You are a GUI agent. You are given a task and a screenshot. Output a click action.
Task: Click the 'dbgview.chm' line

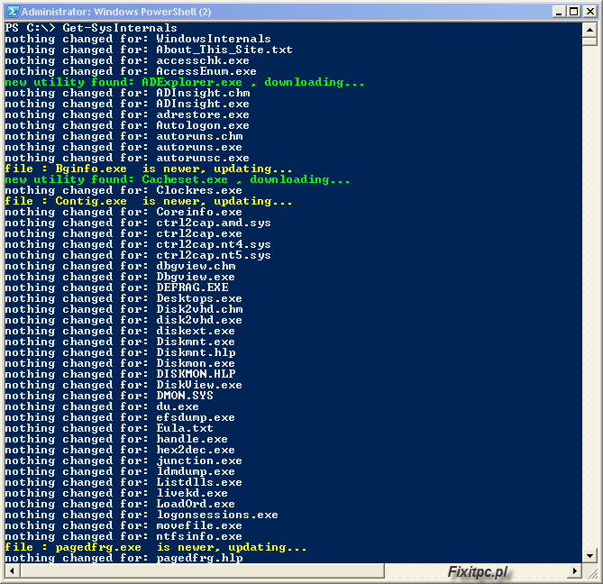coord(120,266)
